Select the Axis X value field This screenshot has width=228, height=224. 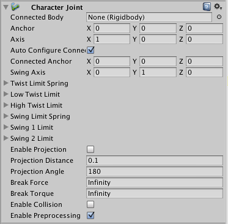(112, 39)
